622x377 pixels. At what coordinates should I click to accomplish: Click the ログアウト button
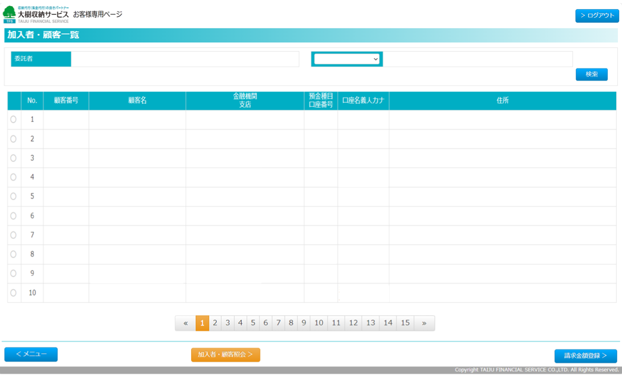(597, 16)
